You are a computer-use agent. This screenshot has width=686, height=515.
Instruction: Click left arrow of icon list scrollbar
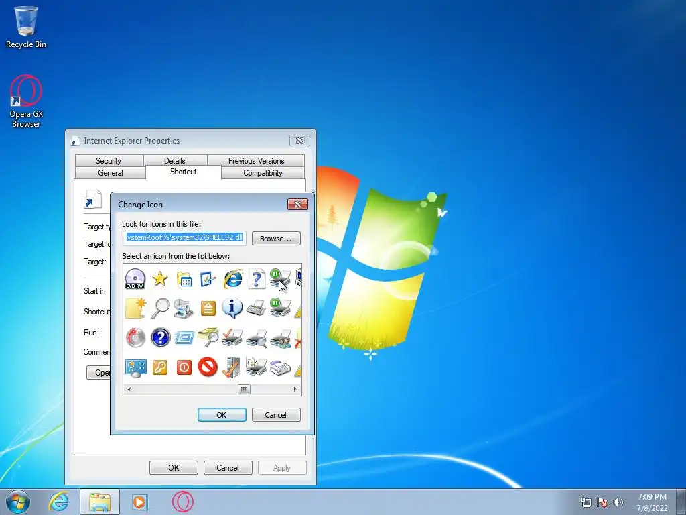[x=129, y=389]
